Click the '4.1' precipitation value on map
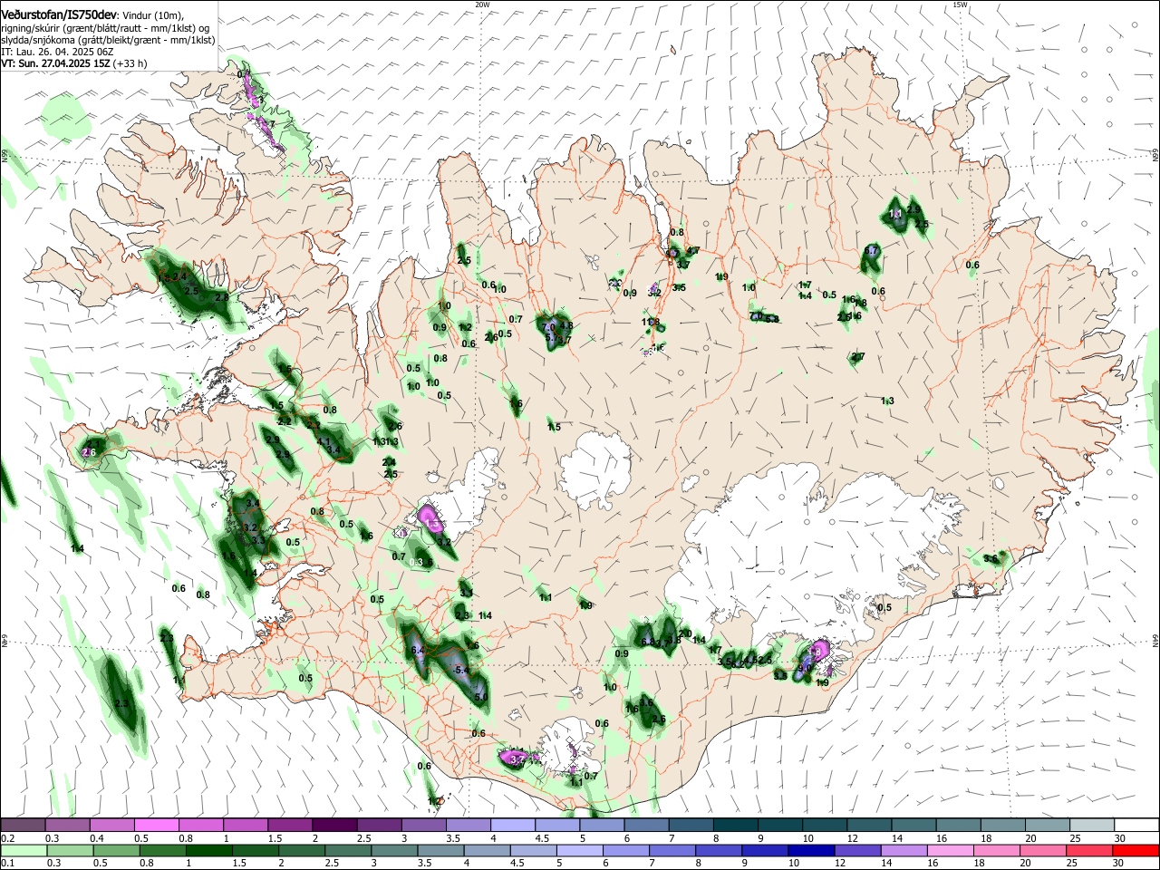 click(324, 441)
